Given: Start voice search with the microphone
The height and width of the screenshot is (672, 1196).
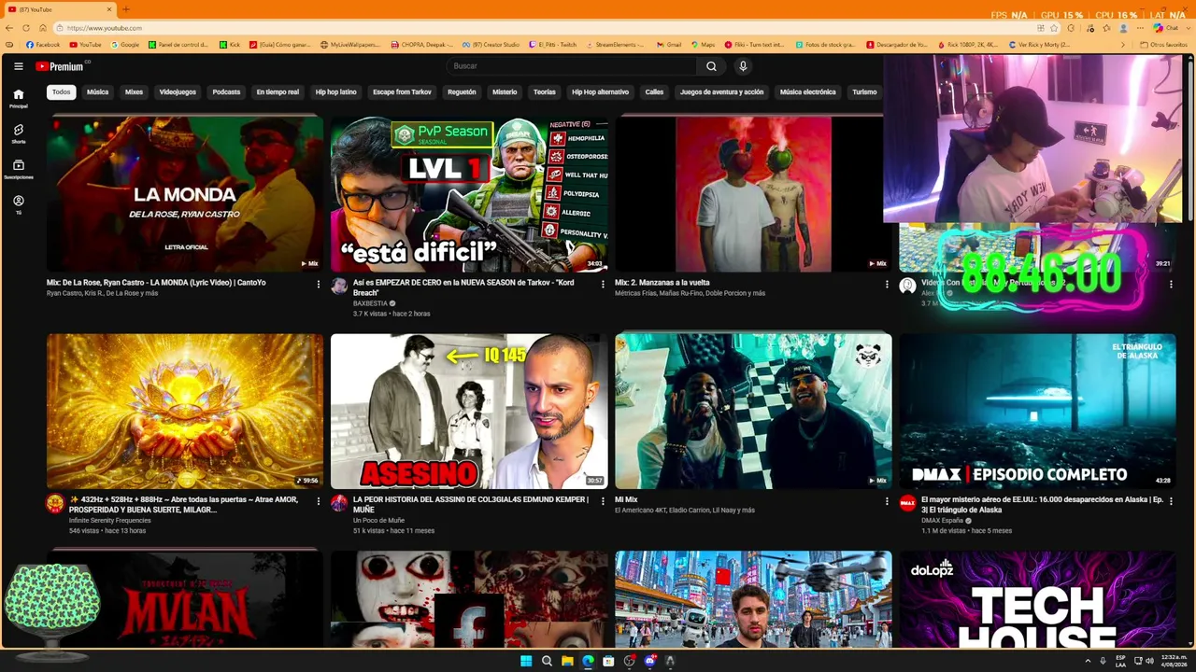Looking at the screenshot, I should tap(743, 66).
